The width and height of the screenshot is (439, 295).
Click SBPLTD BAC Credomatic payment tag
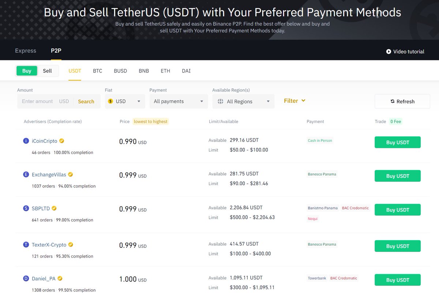[356, 208]
